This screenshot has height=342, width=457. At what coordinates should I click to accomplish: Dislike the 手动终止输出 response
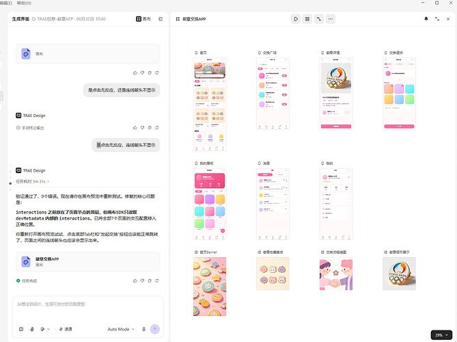[142, 127]
